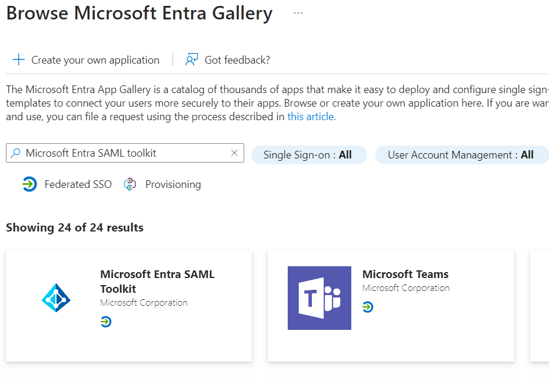Image resolution: width=549 pixels, height=377 pixels.
Task: Click the Browse Microsoft Entra Gallery heading
Action: 139,14
